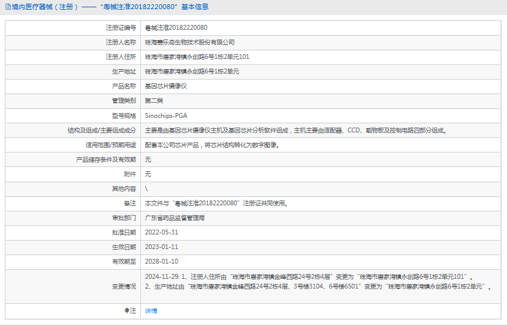Click the bullet icon before 注 label
Image resolution: width=507 pixels, height=325 pixels.
tap(126, 310)
